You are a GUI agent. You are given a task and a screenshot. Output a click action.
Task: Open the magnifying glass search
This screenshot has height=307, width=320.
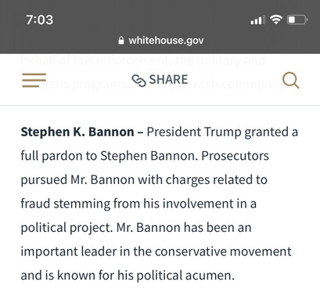[x=291, y=80]
